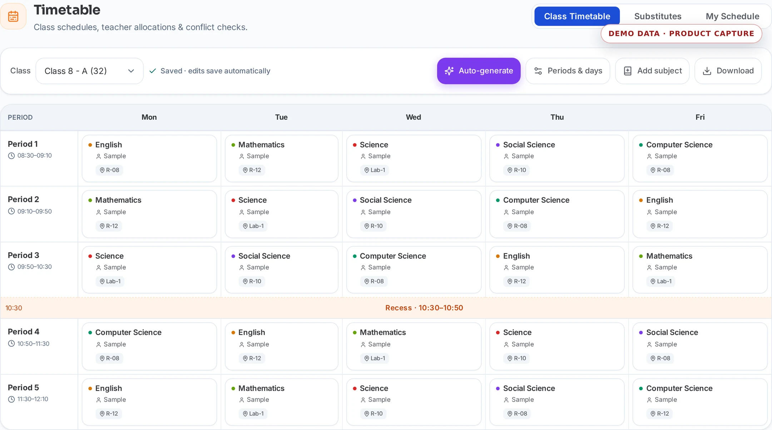Viewport: 772px width, 430px height.
Task: Click the Periods & days button
Action: coord(568,71)
